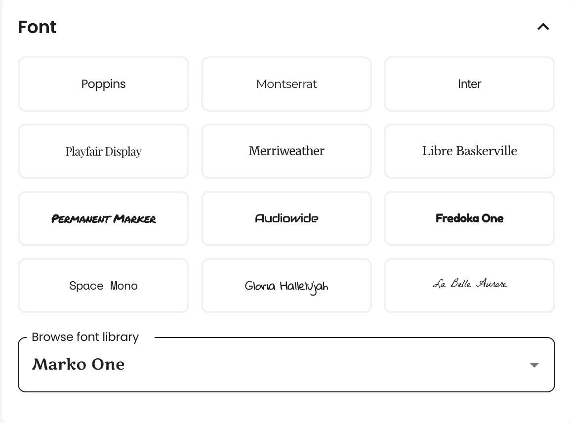
Task: Select the Poppins font
Action: pos(103,84)
